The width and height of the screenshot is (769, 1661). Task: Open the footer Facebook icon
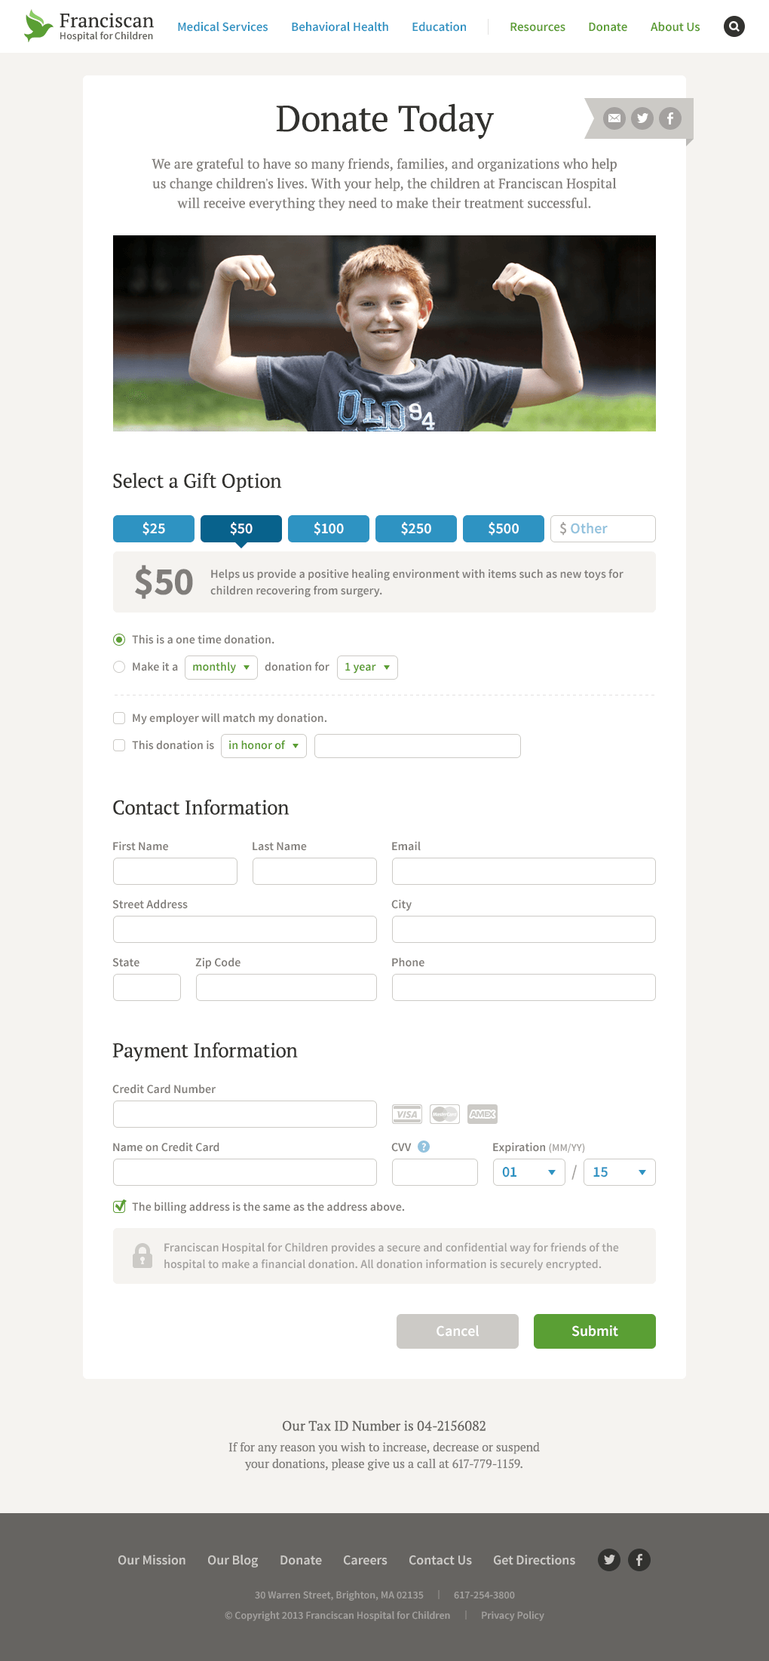point(639,1559)
